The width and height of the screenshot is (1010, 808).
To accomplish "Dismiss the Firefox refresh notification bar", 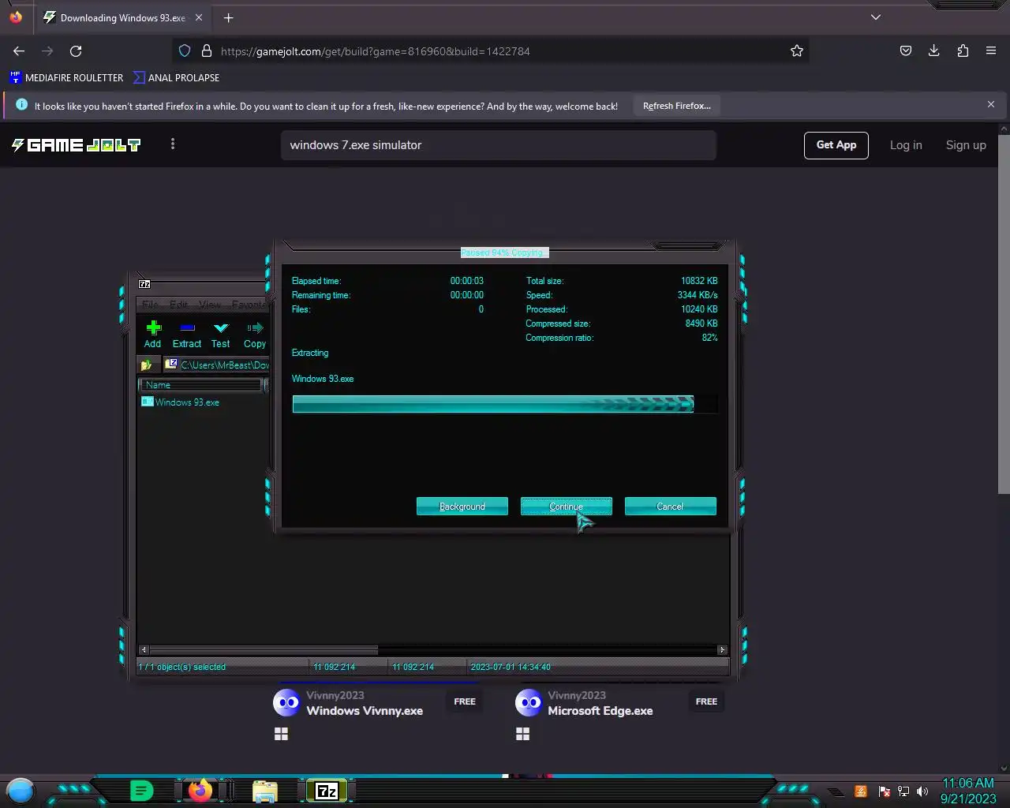I will pyautogui.click(x=991, y=104).
